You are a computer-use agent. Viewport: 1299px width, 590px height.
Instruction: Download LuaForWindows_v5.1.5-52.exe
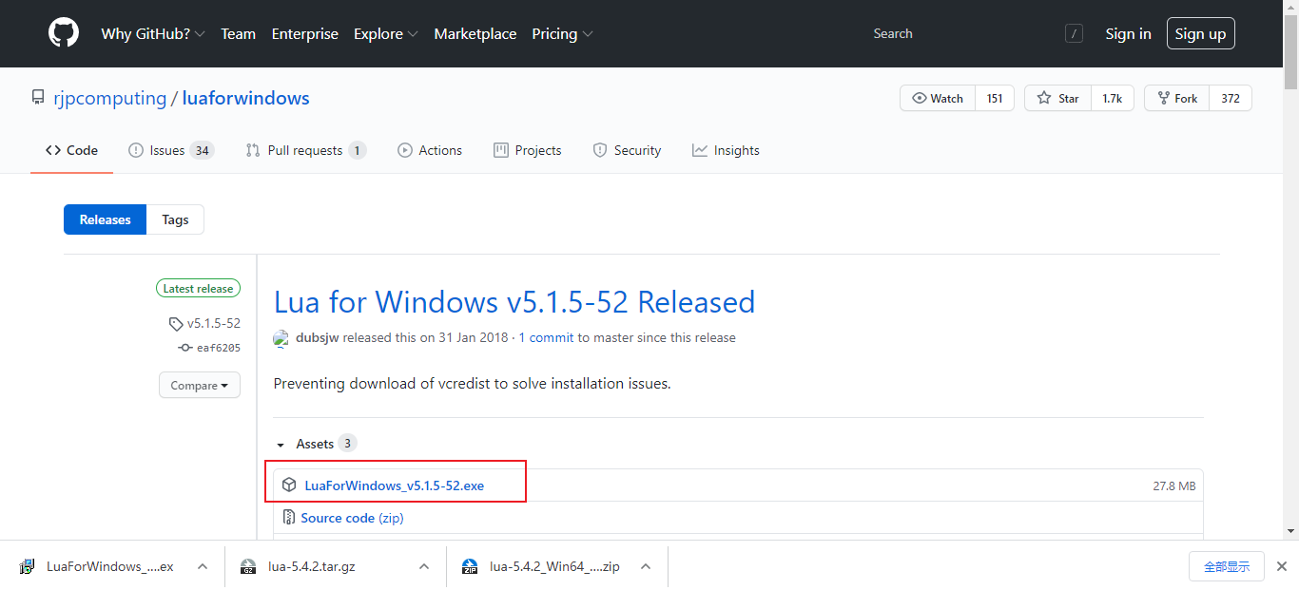point(394,485)
